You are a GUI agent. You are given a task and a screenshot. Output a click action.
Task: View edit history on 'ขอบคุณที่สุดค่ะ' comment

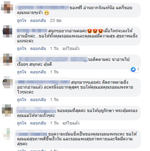71,123
